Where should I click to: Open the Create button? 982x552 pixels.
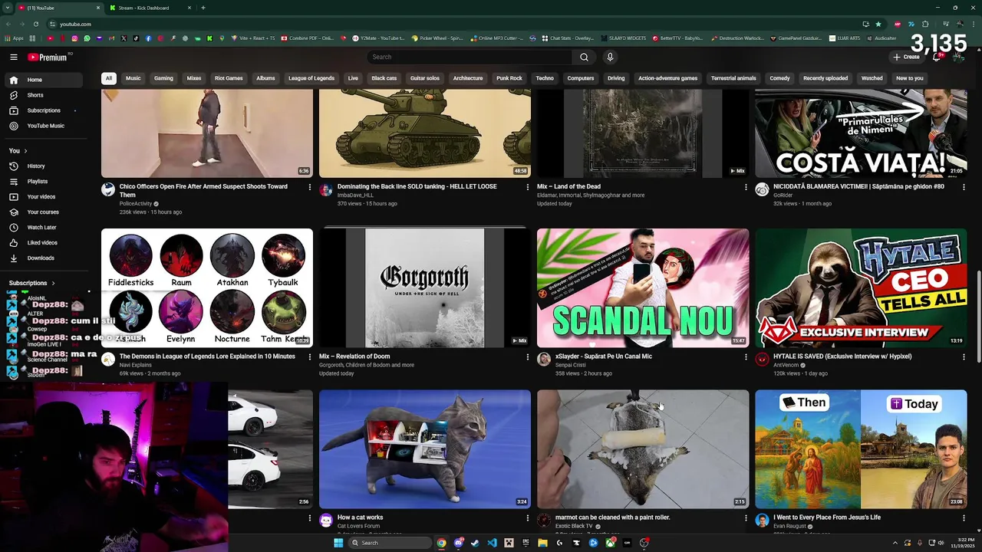click(906, 57)
